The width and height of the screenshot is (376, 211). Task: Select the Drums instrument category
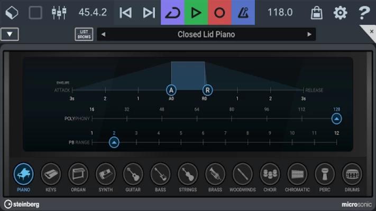(x=352, y=174)
